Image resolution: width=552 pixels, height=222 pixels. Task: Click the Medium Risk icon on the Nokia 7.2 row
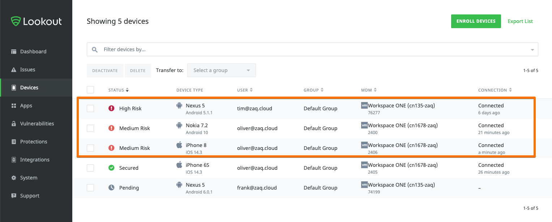coord(111,128)
